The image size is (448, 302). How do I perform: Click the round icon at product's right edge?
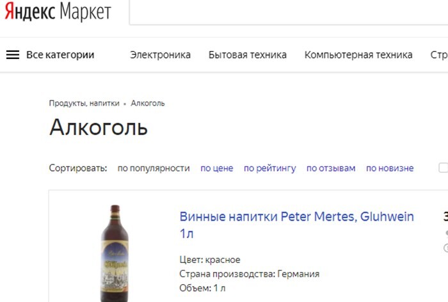click(445, 248)
